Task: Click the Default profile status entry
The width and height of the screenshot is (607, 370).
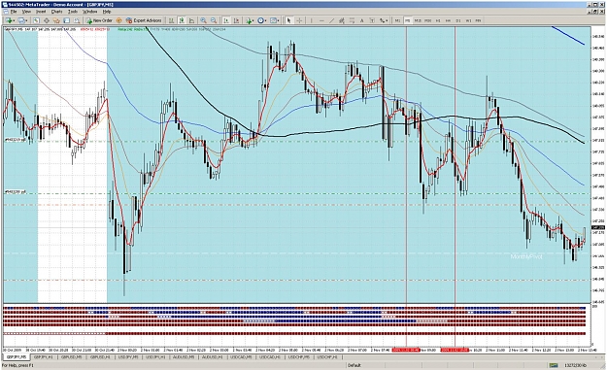Action: pyautogui.click(x=354, y=365)
